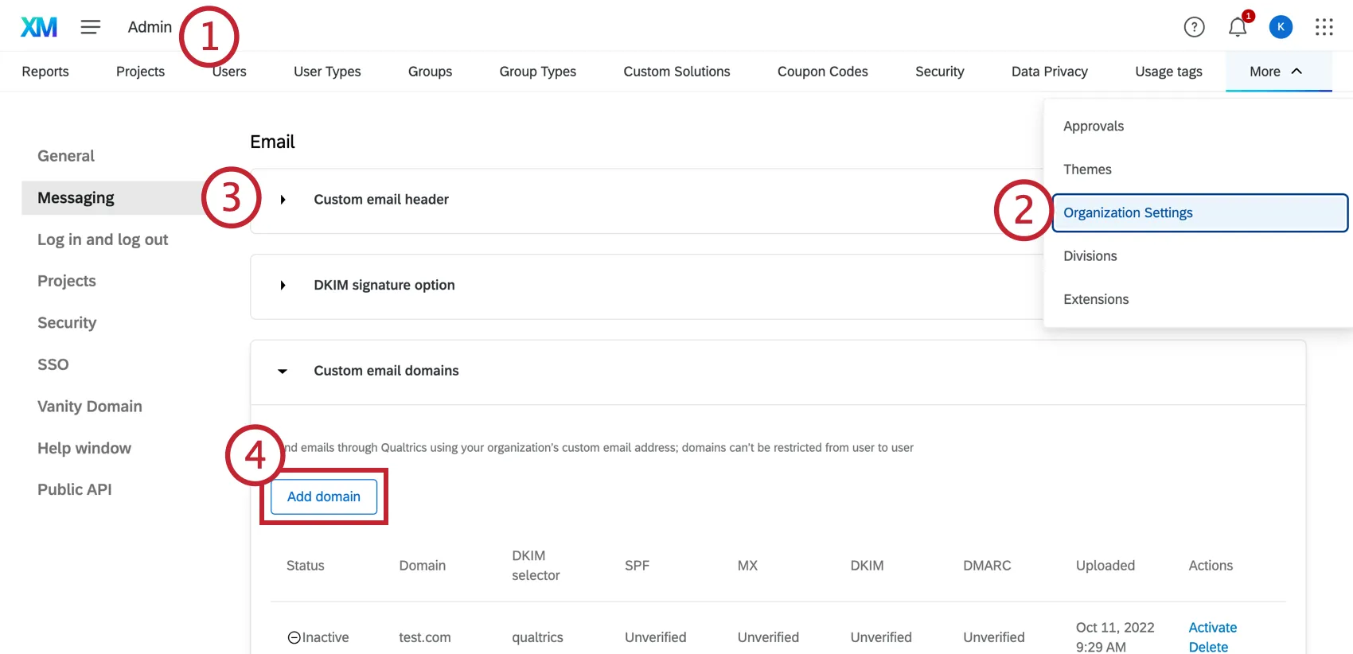Collapse the Custom email domains section

point(283,371)
